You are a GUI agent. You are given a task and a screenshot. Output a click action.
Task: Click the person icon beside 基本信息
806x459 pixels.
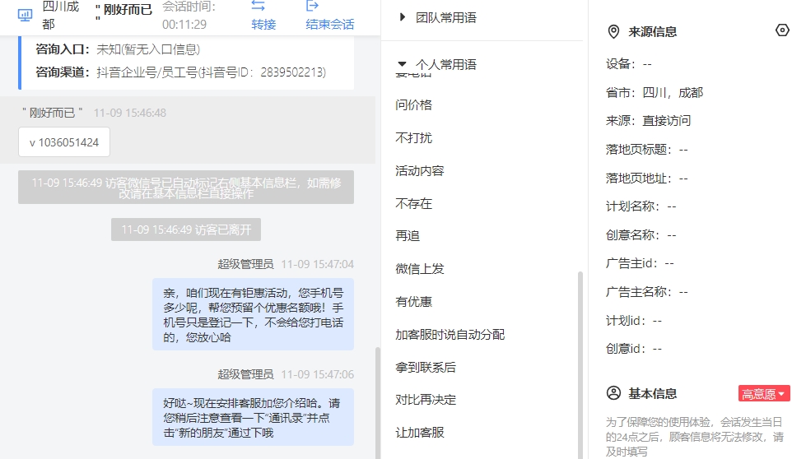[613, 393]
